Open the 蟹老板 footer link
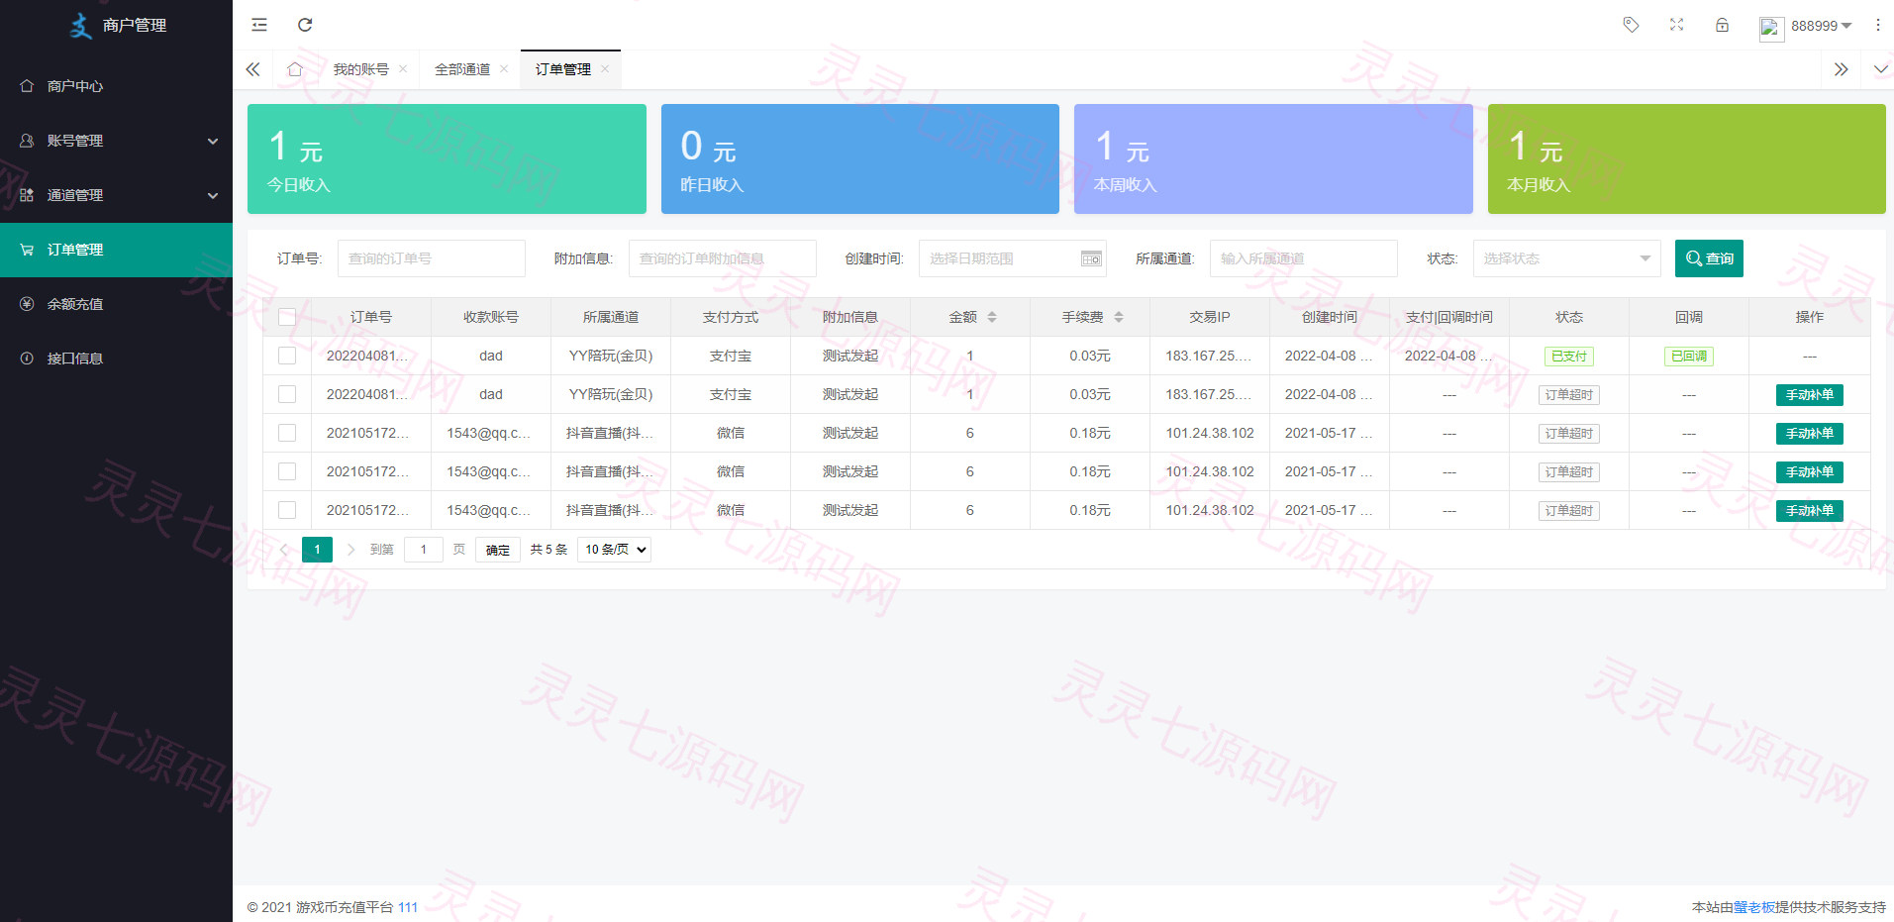1894x922 pixels. click(x=1753, y=907)
